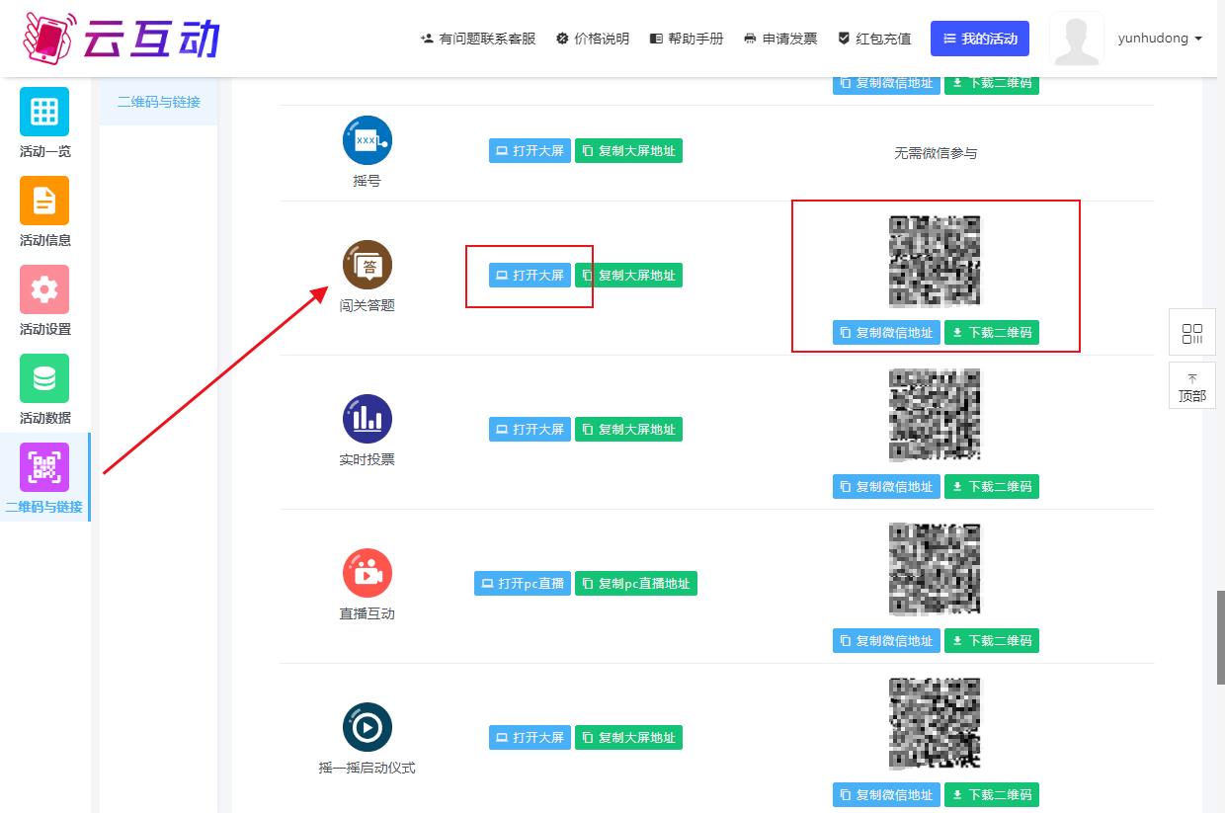Click the 直播互动 camera icon
Viewport: 1225px width, 813px height.
(x=367, y=573)
